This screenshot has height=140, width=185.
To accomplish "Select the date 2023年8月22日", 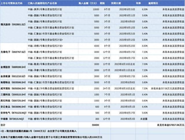I will tap(127, 46).
